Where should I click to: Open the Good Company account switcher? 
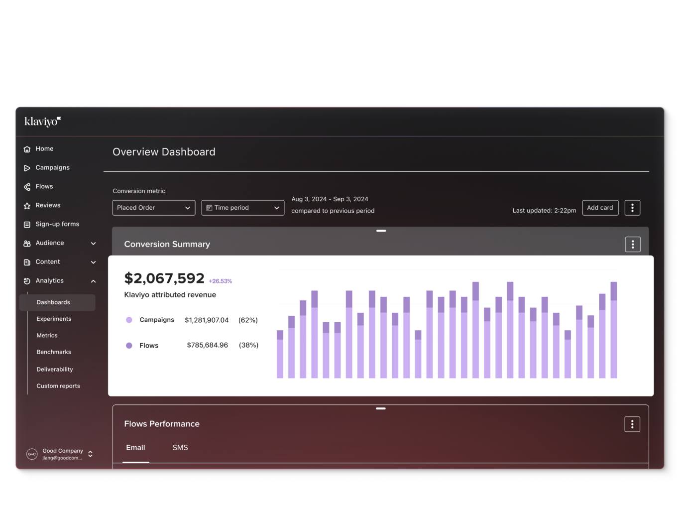point(60,454)
